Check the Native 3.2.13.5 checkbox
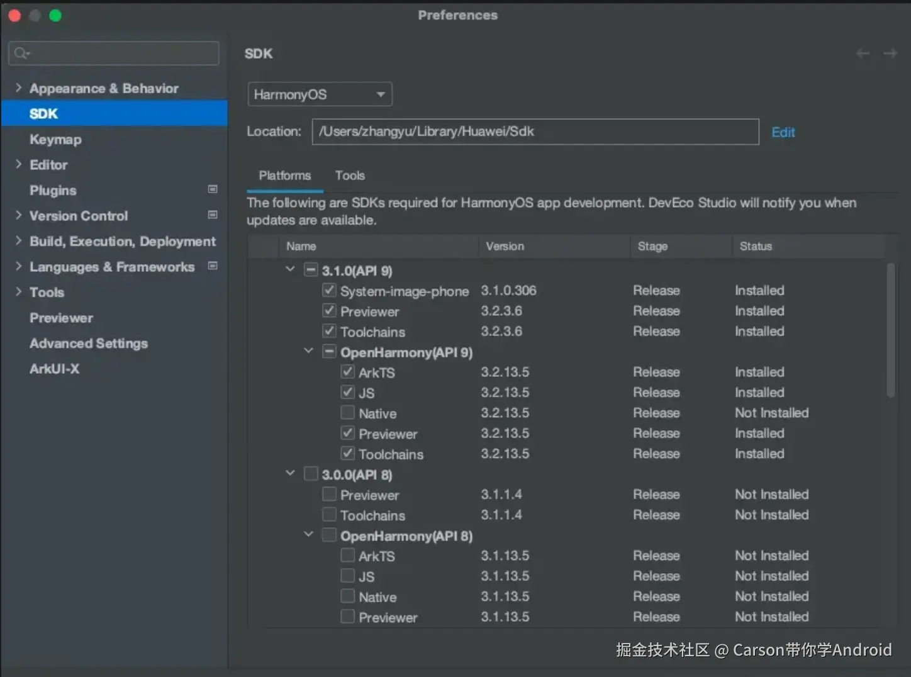Screen dimensions: 911x677 pyautogui.click(x=347, y=413)
